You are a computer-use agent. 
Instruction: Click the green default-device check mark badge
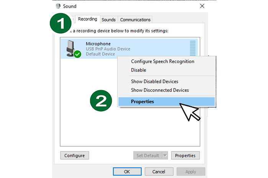pyautogui.click(x=77, y=54)
